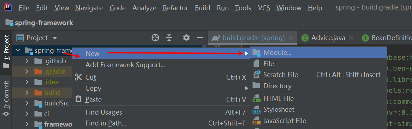Hide the Project panel with minus icon
Image resolution: width=412 pixels, height=129 pixels.
[200, 38]
